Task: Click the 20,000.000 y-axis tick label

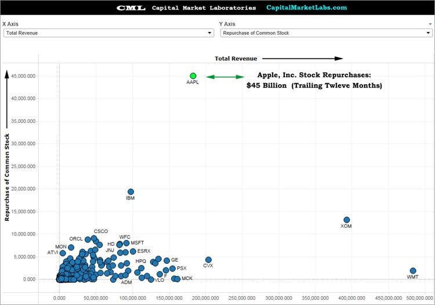Action: [23, 189]
